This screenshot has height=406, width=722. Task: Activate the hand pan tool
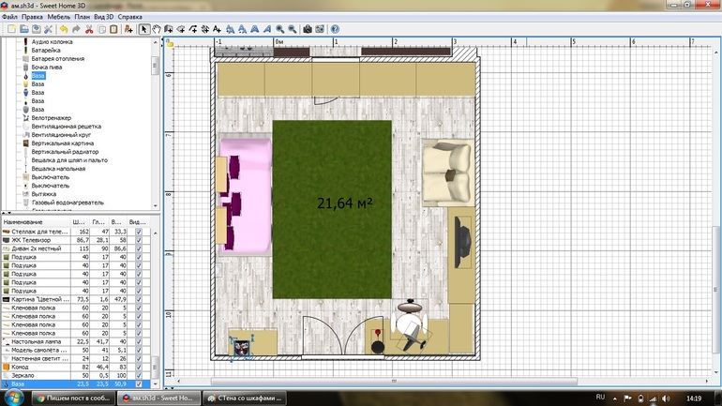point(157,29)
